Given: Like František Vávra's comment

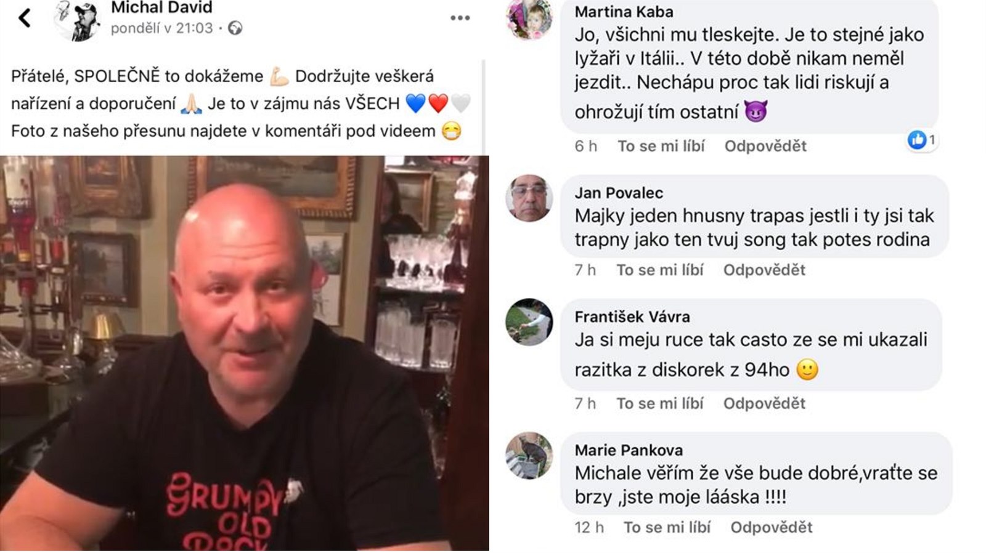Looking at the screenshot, I should [659, 403].
